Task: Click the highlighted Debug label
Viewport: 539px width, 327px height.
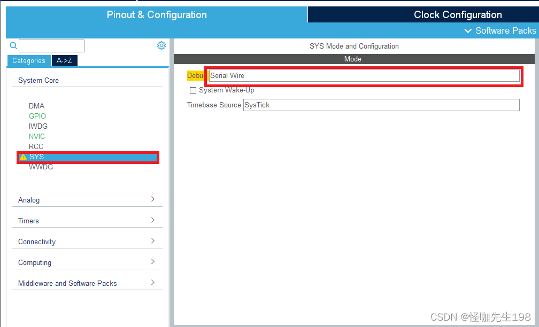Action: [x=197, y=75]
